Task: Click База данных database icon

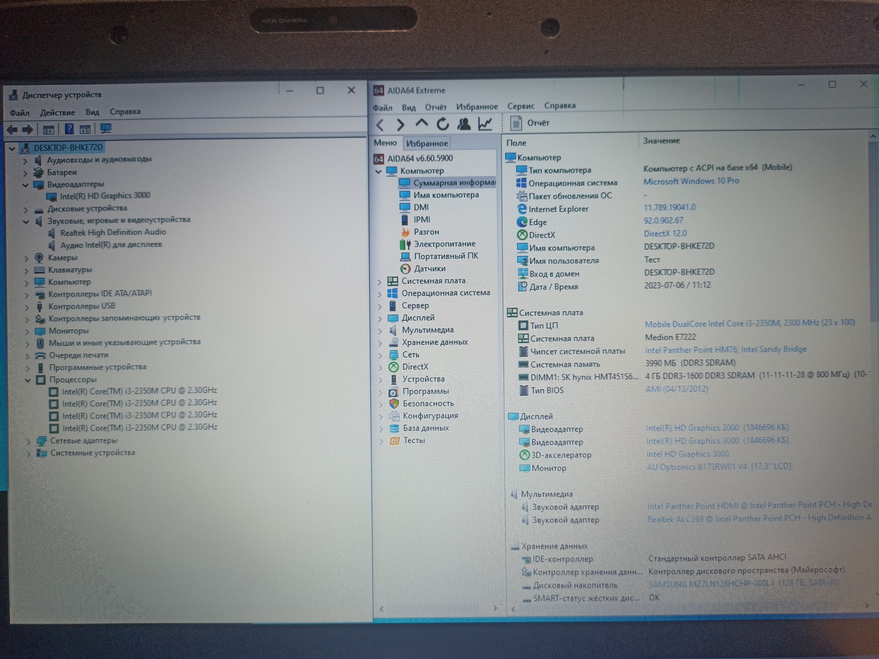Action: (394, 428)
